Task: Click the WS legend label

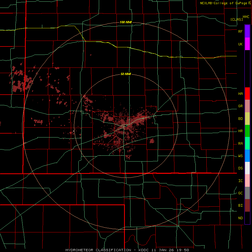Action: (240, 156)
